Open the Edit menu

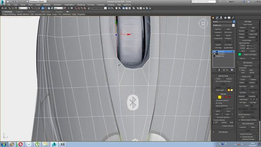pos(9,5)
